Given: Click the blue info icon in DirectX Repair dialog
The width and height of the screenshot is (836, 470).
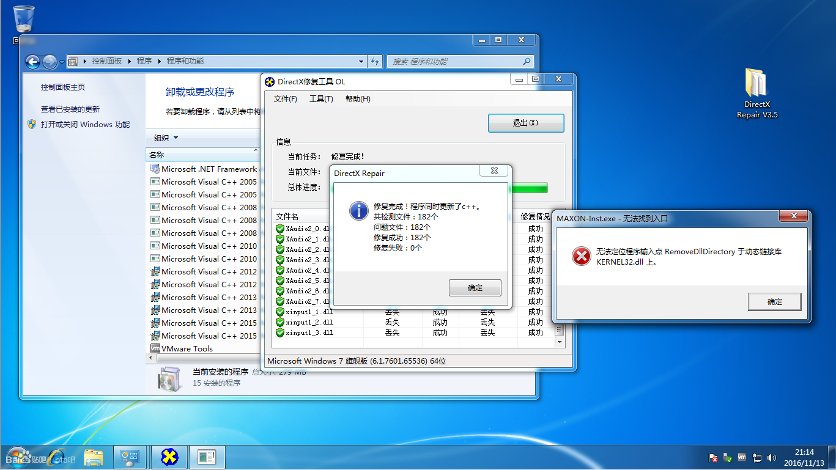Looking at the screenshot, I should (x=358, y=210).
